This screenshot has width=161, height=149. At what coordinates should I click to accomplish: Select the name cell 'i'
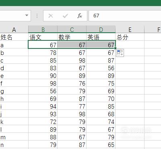click(14, 106)
